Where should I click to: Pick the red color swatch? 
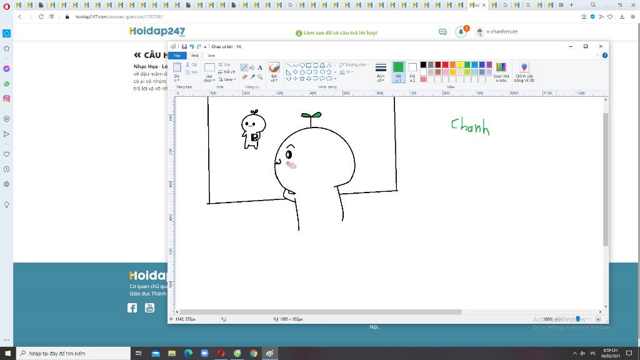[x=445, y=64]
